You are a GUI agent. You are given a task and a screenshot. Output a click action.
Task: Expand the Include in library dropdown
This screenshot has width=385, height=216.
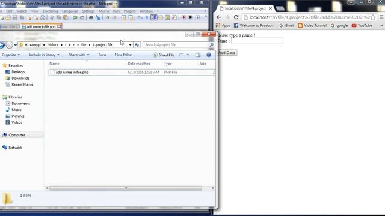[44, 55]
